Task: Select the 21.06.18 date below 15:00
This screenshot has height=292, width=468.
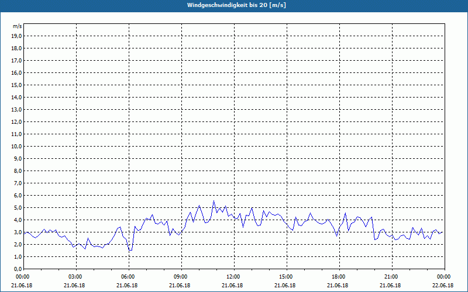Action: click(x=285, y=285)
